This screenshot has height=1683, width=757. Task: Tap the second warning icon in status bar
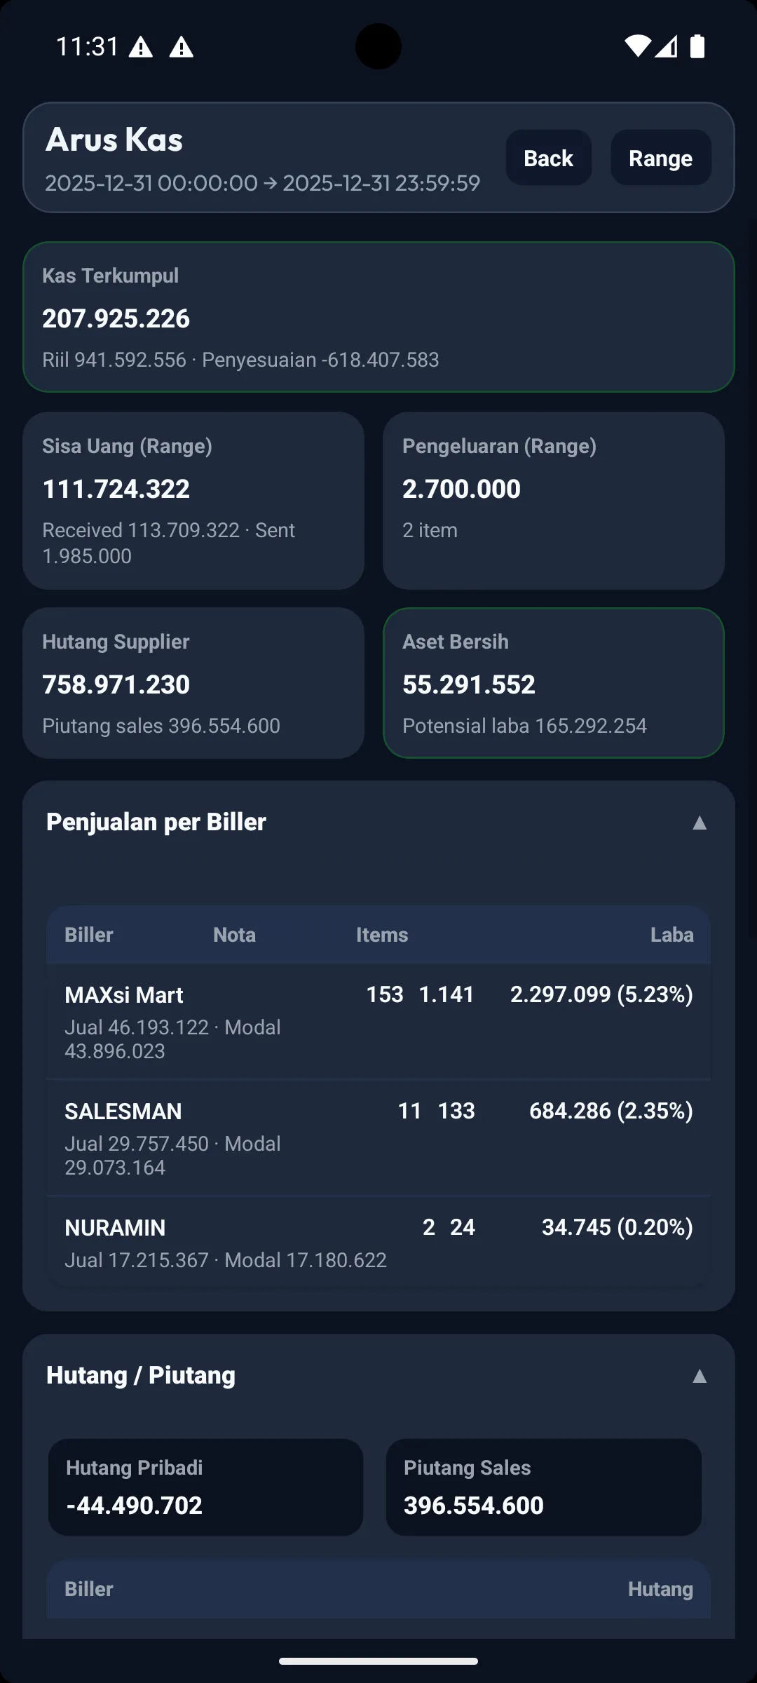click(182, 48)
